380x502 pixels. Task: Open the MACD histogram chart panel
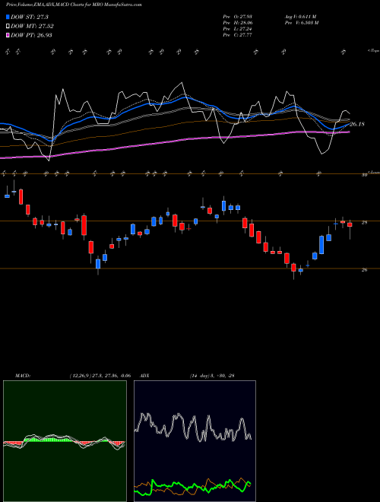tap(65, 441)
